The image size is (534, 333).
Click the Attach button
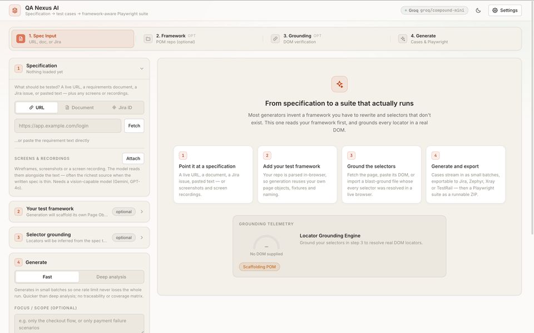[x=133, y=158]
